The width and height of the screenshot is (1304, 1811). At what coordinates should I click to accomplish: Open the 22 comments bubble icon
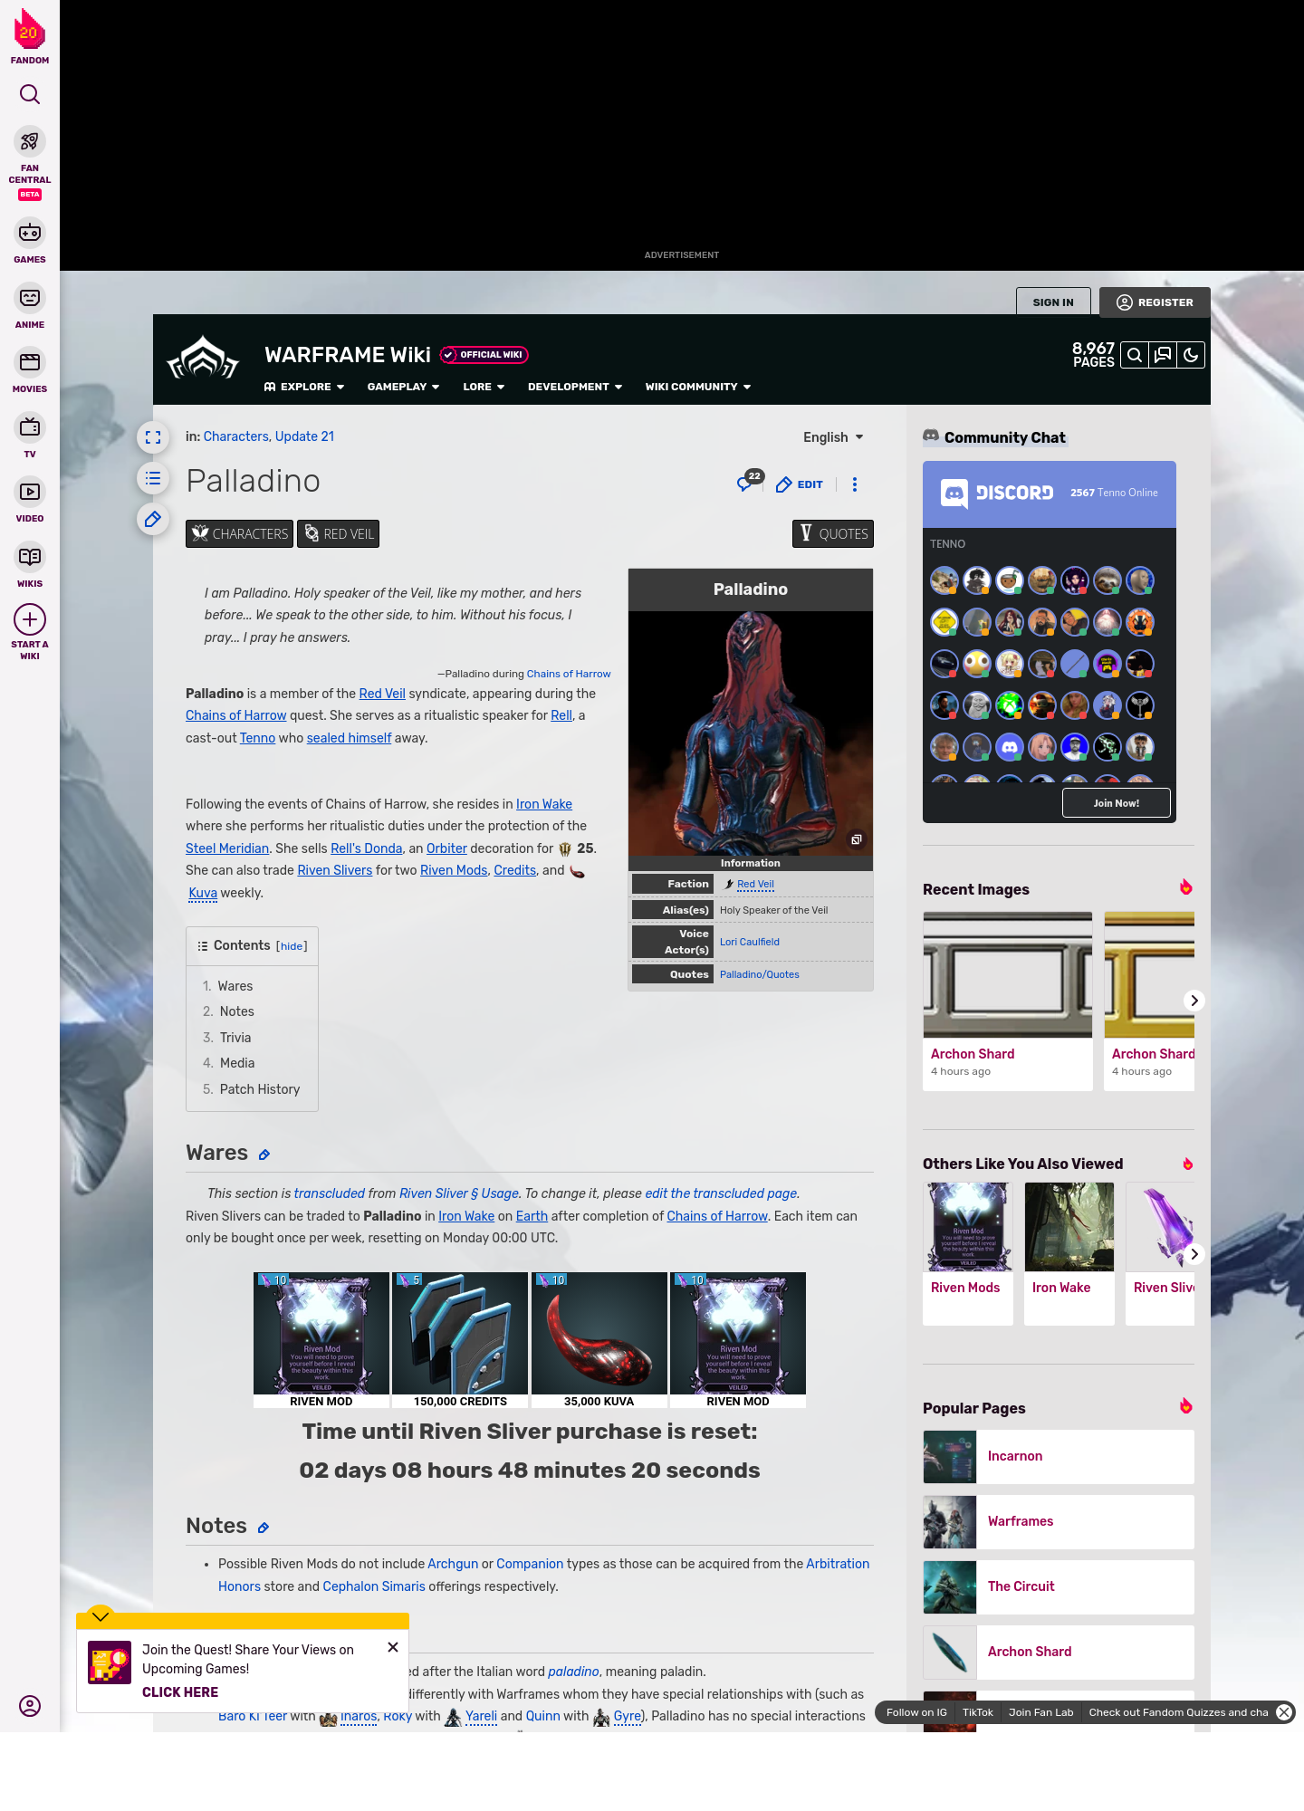(x=748, y=482)
